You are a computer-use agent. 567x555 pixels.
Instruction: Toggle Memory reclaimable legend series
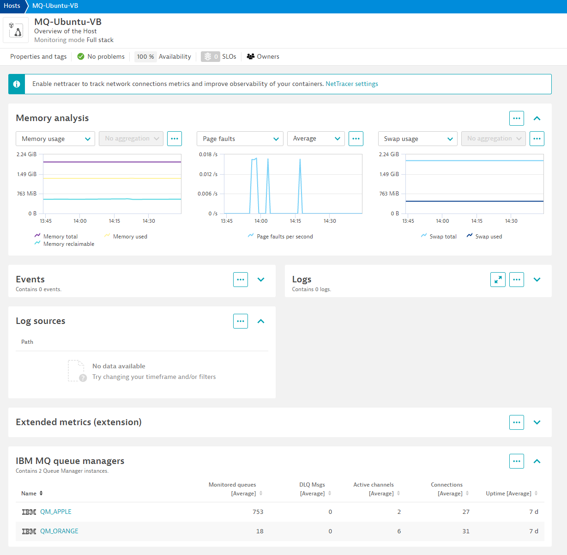(68, 244)
